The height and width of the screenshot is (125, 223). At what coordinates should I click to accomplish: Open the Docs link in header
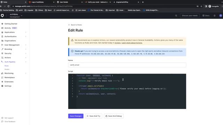click(x=206, y=16)
